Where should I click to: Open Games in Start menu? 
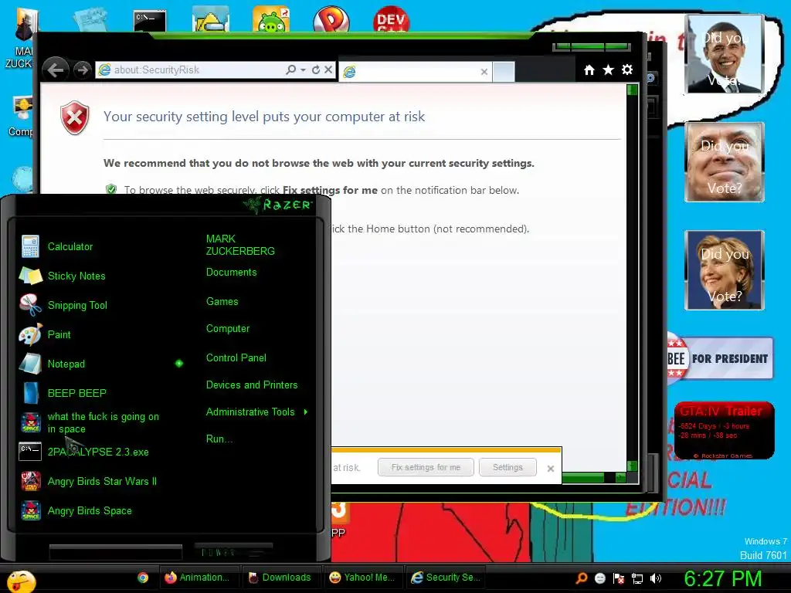(x=222, y=302)
